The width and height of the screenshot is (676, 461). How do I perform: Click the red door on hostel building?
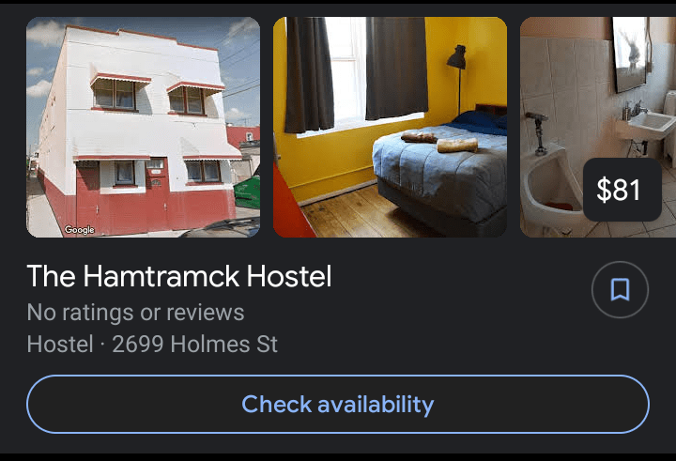pyautogui.click(x=157, y=194)
